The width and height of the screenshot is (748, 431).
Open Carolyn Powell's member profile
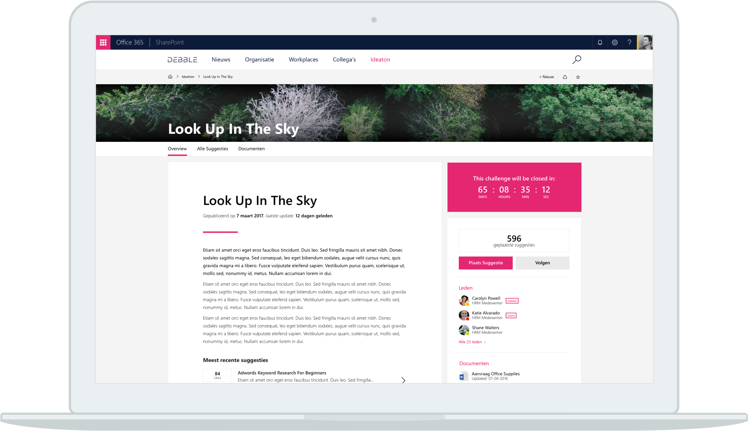(x=486, y=298)
